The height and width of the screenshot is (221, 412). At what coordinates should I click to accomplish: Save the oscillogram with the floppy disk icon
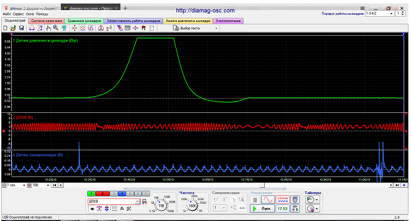[21, 28]
